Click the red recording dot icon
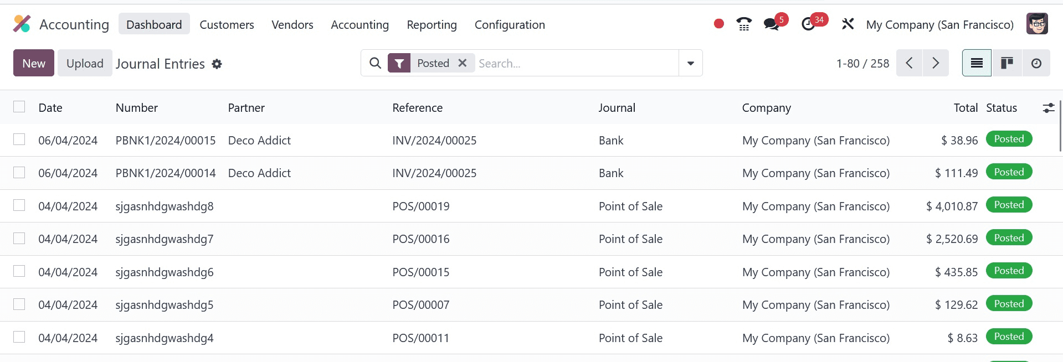 [719, 24]
